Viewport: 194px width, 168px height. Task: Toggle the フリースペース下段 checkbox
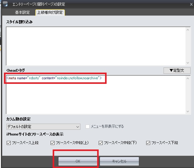click(148, 143)
